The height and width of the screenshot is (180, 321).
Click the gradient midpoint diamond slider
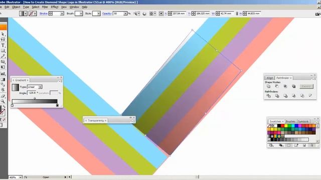click(35, 98)
